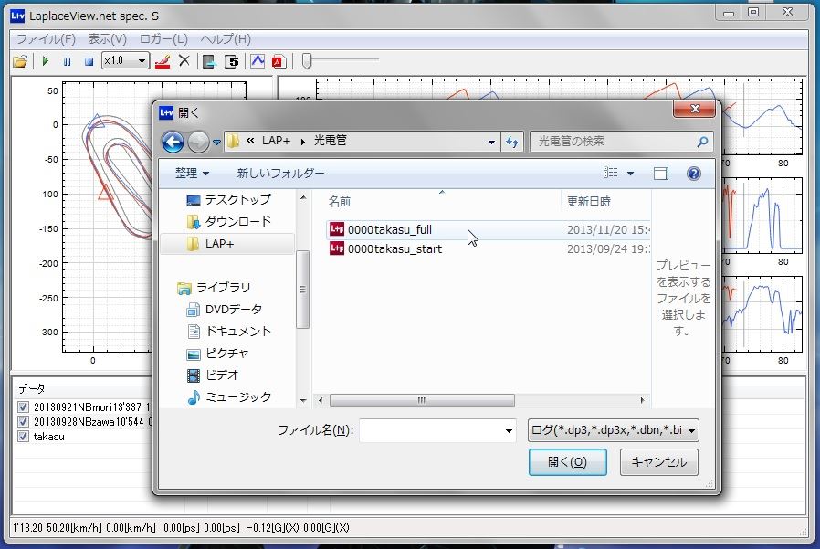Open the ドキュメント library
The width and height of the screenshot is (820, 549).
pos(228,332)
